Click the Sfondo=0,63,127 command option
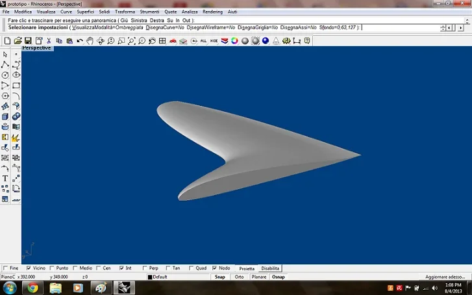 pyautogui.click(x=338, y=27)
